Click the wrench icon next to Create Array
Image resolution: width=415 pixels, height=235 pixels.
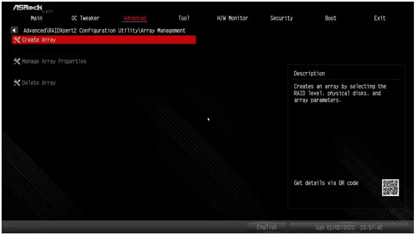[x=17, y=40]
